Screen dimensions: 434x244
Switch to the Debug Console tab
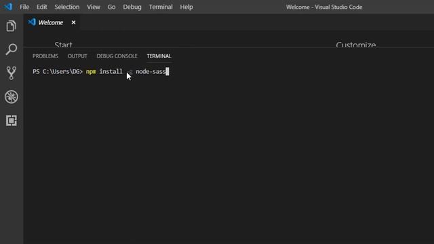click(x=117, y=56)
